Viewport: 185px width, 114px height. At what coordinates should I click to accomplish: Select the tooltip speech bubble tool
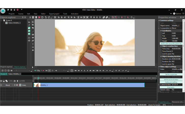tap(33, 50)
